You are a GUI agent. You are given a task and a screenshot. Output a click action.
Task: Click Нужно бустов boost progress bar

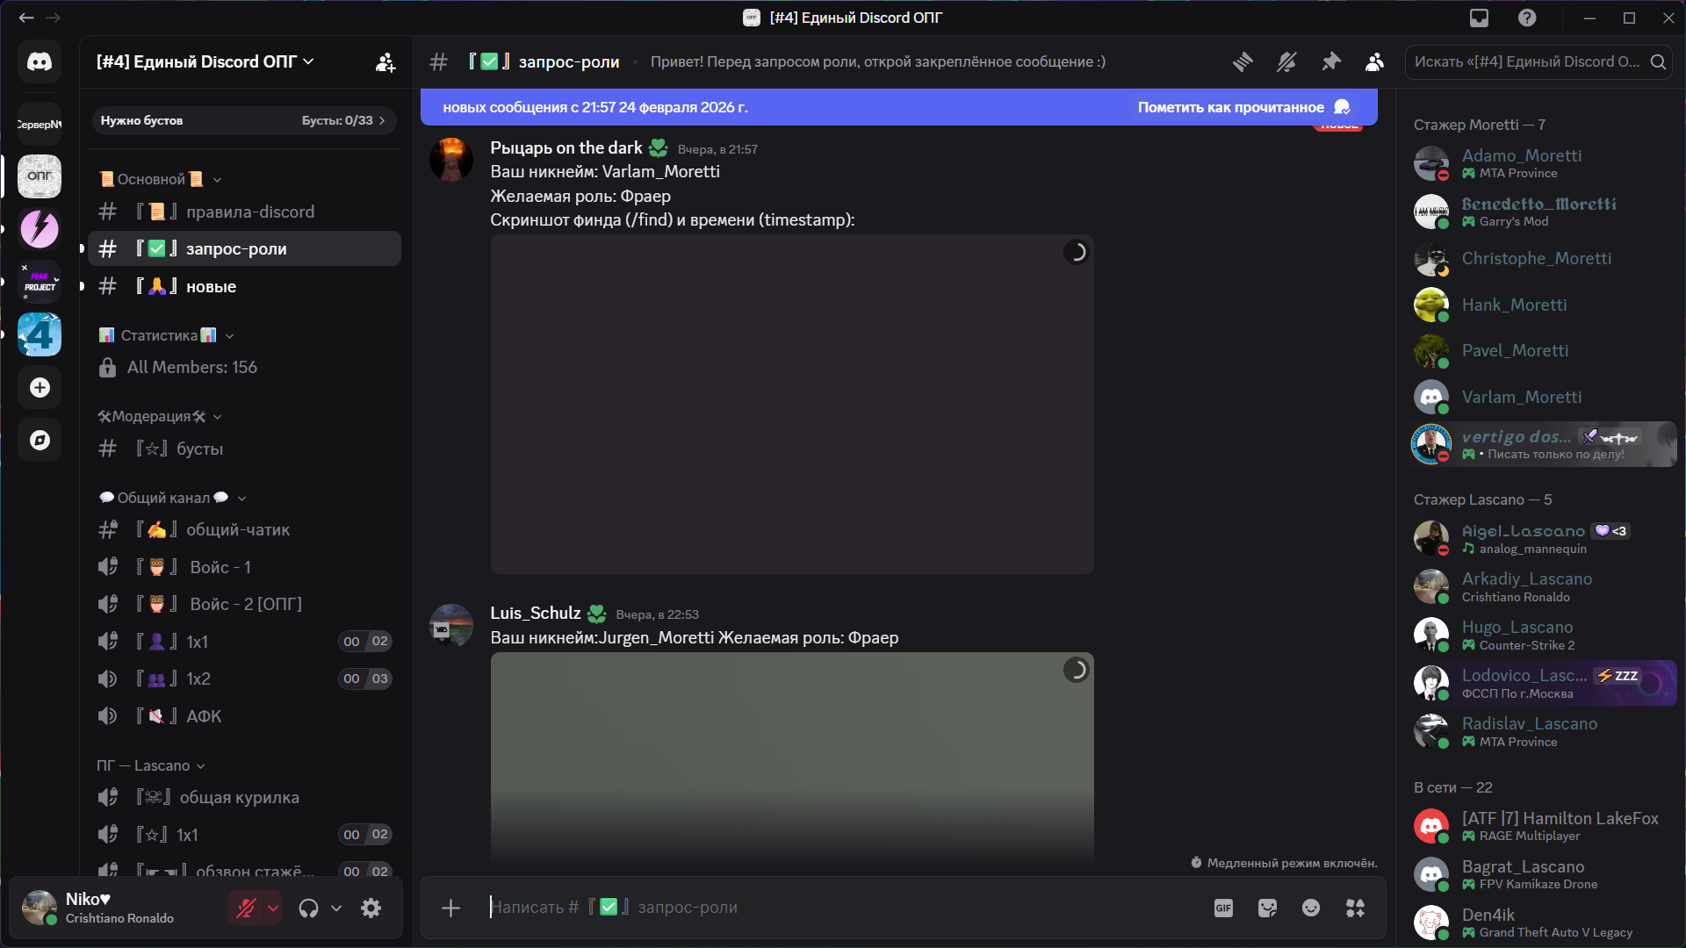243,120
